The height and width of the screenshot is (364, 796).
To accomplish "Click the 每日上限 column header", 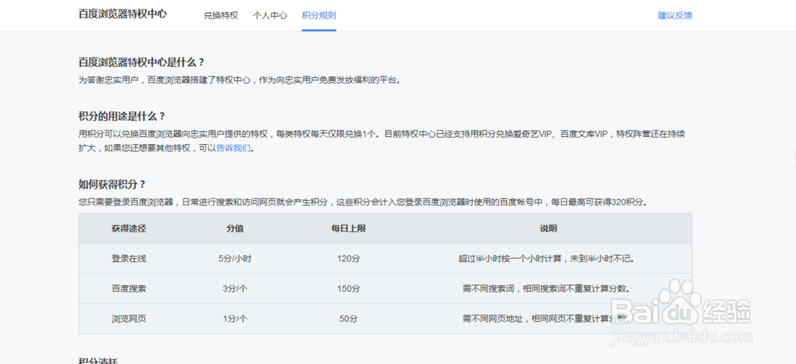I will [x=349, y=229].
